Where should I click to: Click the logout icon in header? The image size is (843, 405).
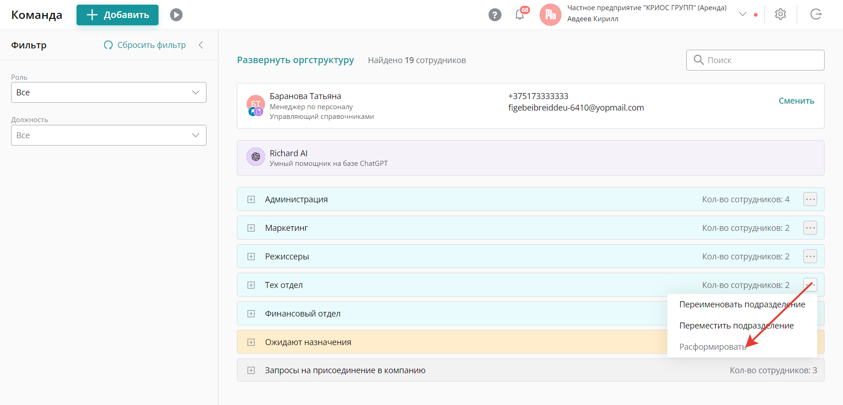click(816, 14)
